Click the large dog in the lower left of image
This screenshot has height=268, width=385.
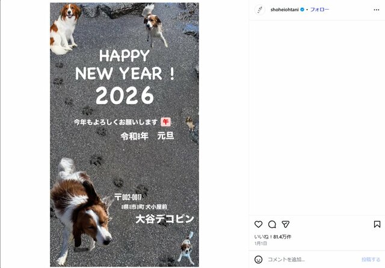pos(80,211)
